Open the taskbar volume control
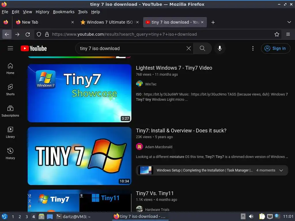 tap(251, 216)
